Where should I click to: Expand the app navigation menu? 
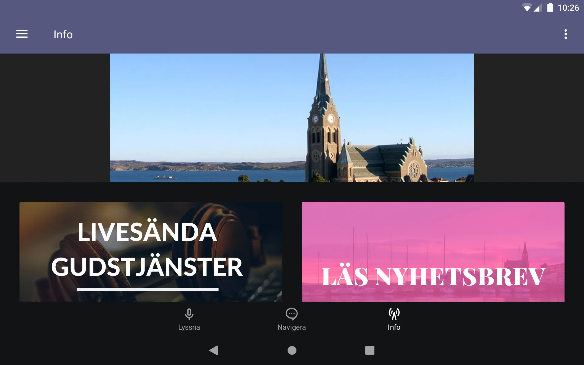21,34
